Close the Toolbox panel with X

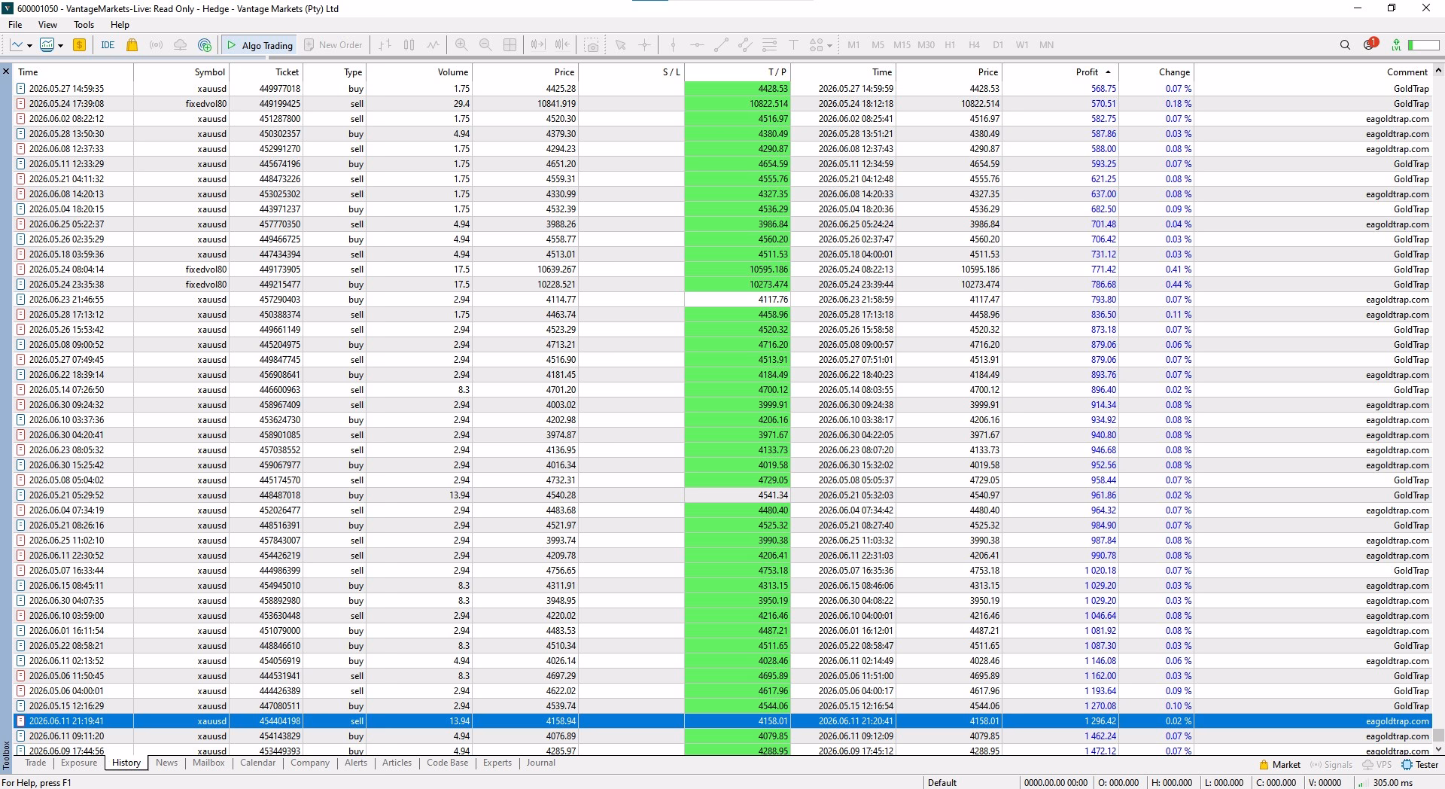pos(6,72)
